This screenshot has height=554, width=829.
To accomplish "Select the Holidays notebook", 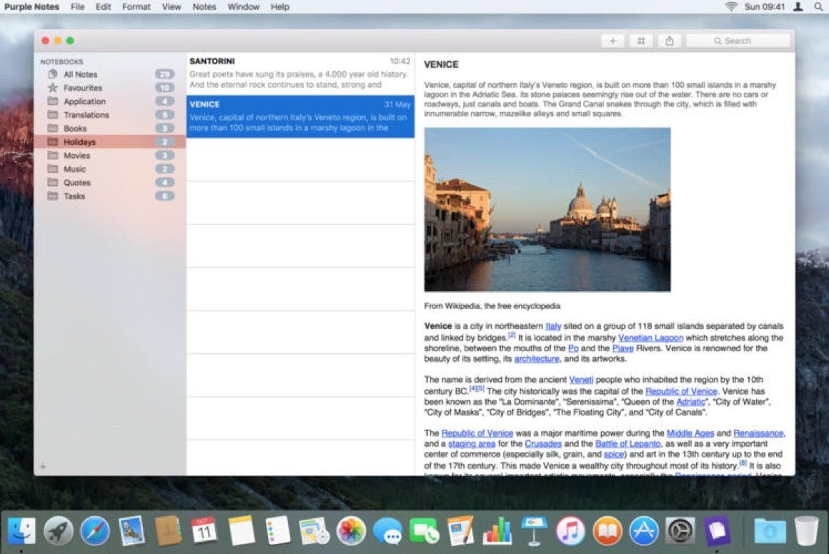I will click(x=110, y=142).
